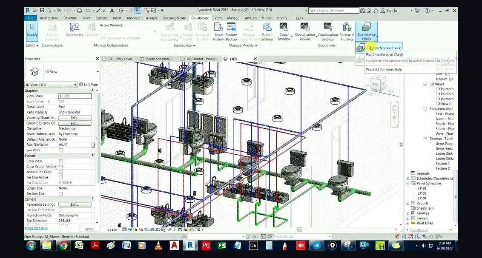Click the Undo arrow in quick access toolbar
Viewport: 482px width, 258px height.
pyautogui.click(x=59, y=11)
